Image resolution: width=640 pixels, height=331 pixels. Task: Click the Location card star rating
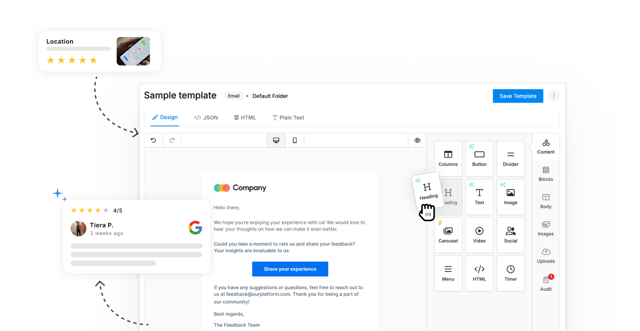72,60
